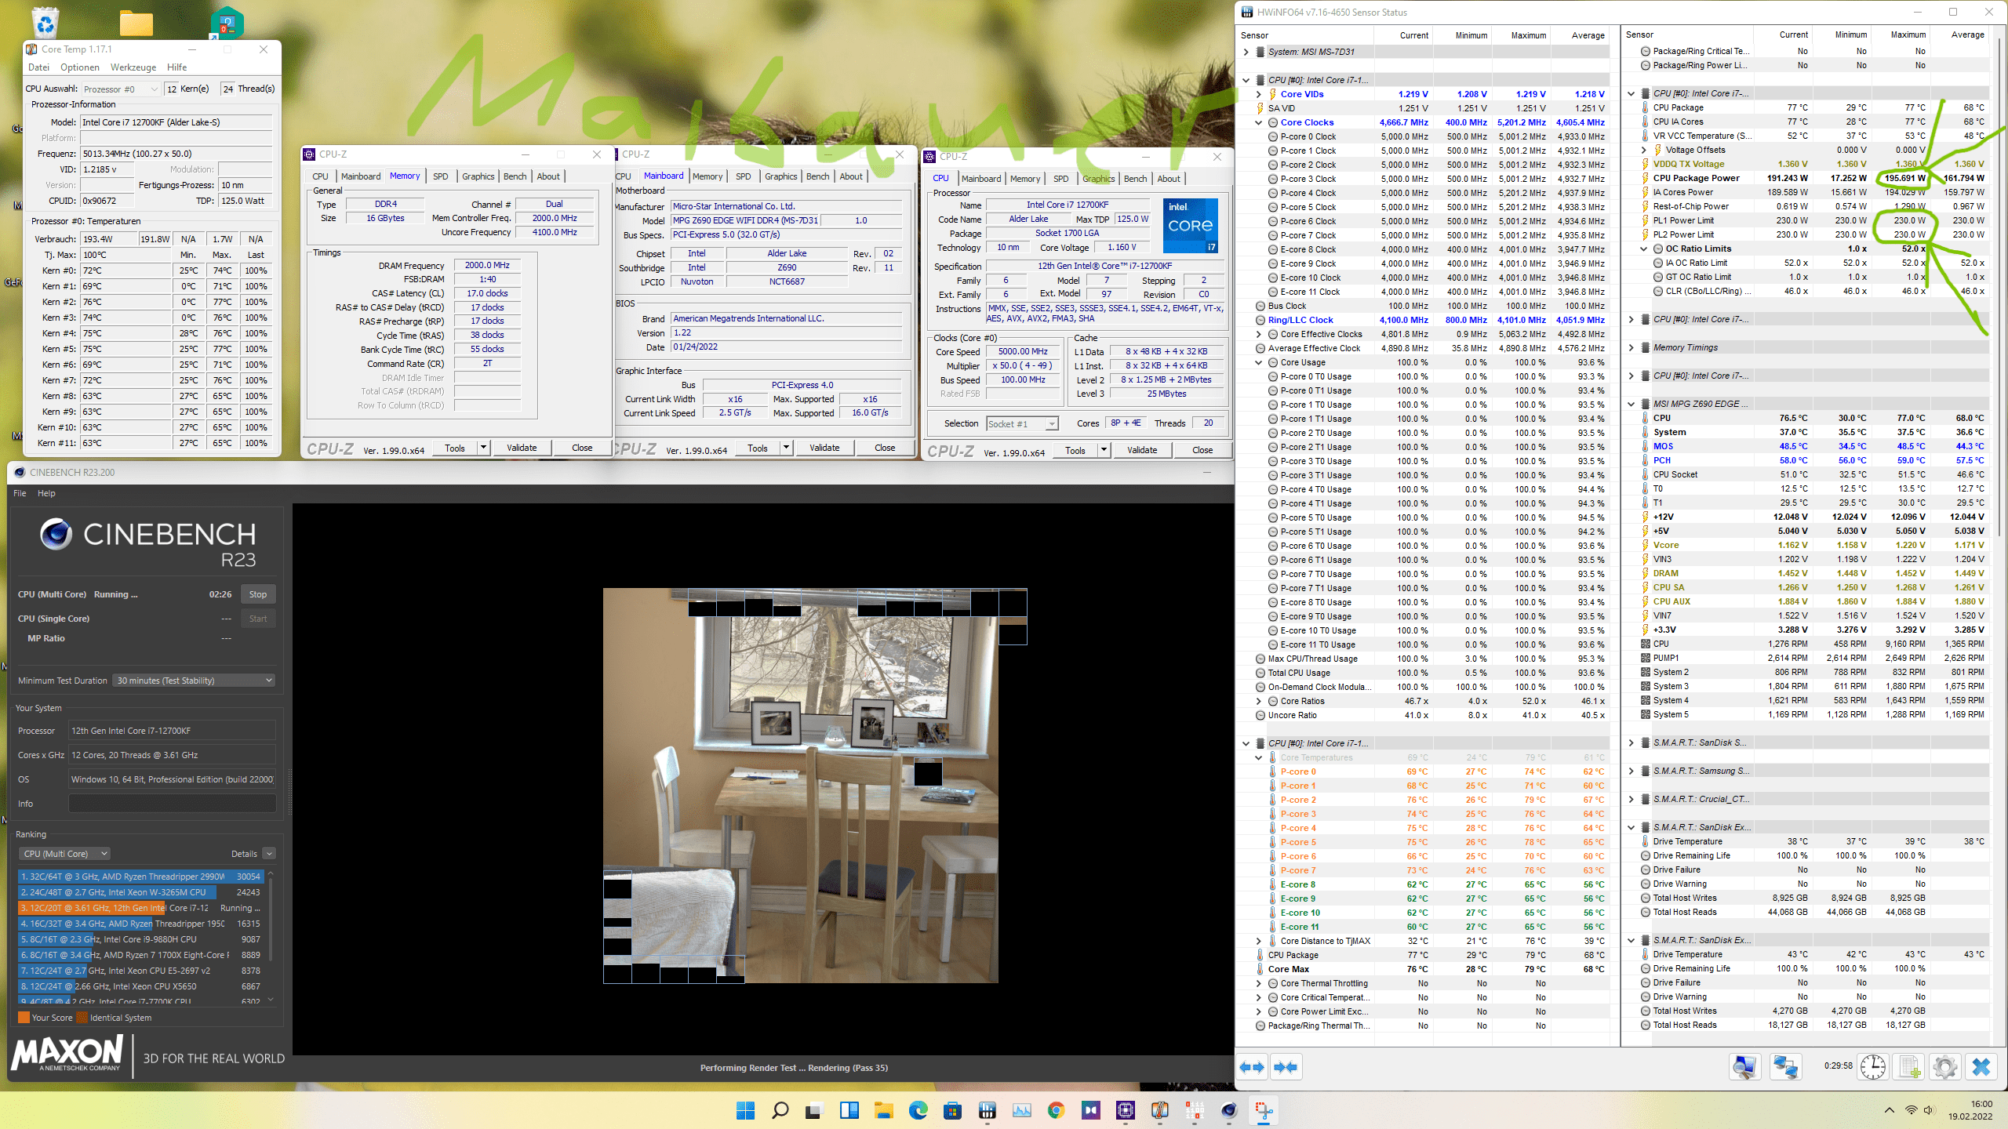Switch to Snipping Tool taskbar icon

[1263, 1110]
